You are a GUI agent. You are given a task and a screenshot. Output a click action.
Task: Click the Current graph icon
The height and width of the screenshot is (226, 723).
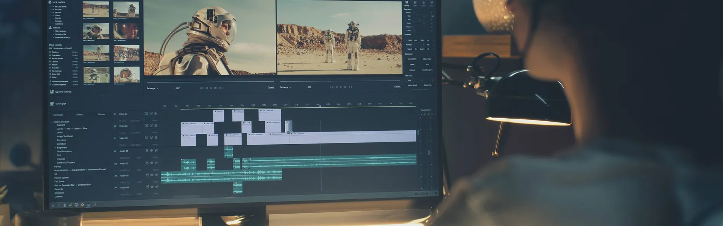(52, 104)
